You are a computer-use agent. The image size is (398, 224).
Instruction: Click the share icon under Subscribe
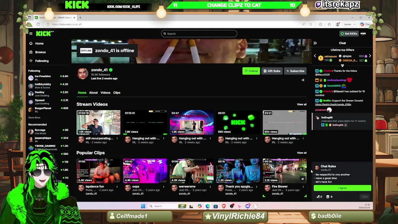tap(303, 80)
